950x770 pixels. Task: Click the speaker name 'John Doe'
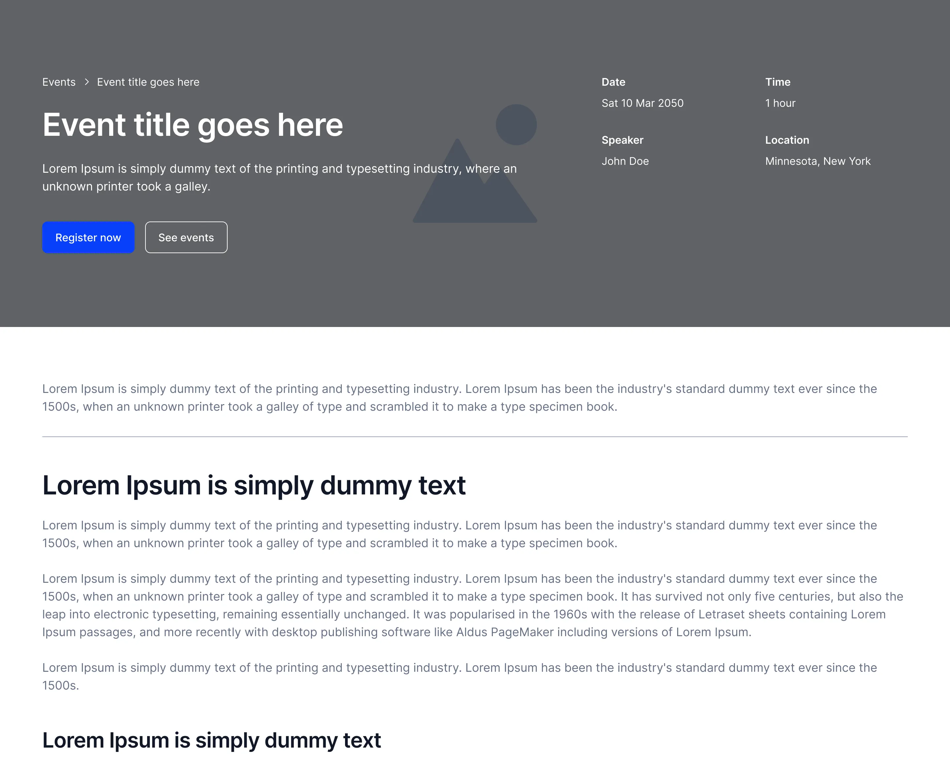click(x=625, y=161)
